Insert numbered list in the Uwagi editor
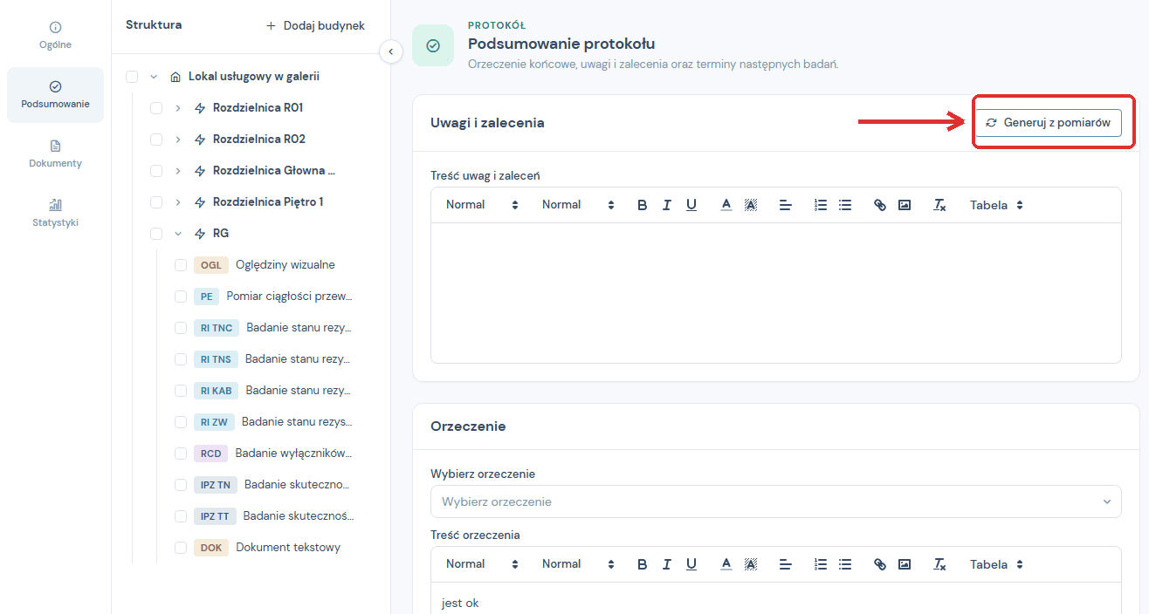Viewport: 1149px width, 614px height. tap(821, 205)
